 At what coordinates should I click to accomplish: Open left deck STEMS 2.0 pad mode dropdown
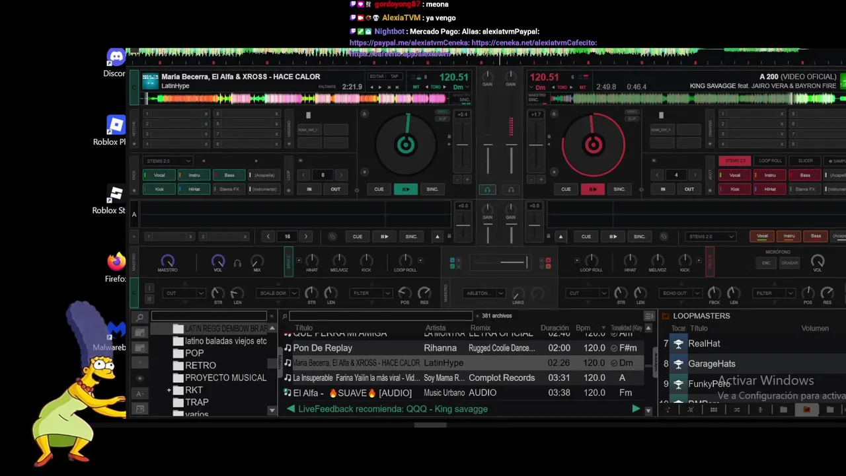click(168, 161)
